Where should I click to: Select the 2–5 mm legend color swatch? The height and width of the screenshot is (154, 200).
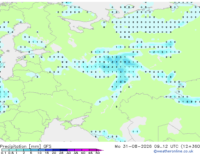[x=27, y=150]
